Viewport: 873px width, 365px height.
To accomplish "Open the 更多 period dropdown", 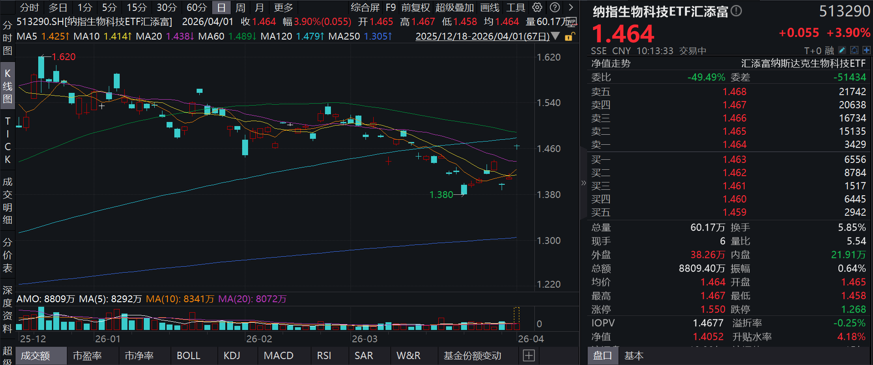I will pos(284,8).
